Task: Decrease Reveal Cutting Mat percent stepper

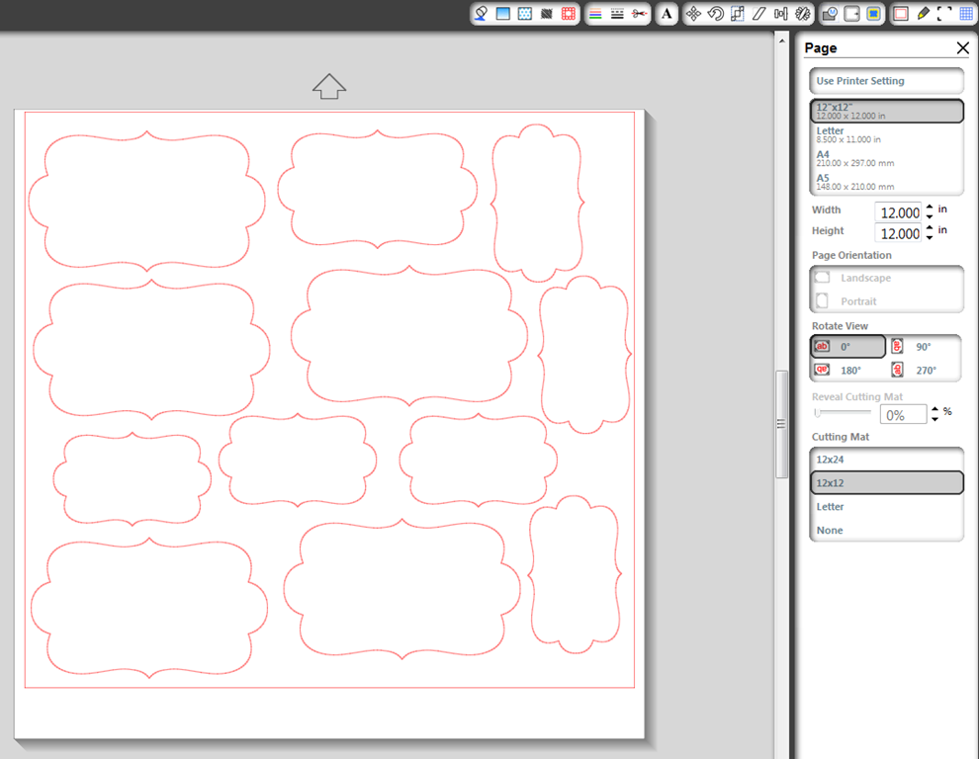Action: (934, 419)
